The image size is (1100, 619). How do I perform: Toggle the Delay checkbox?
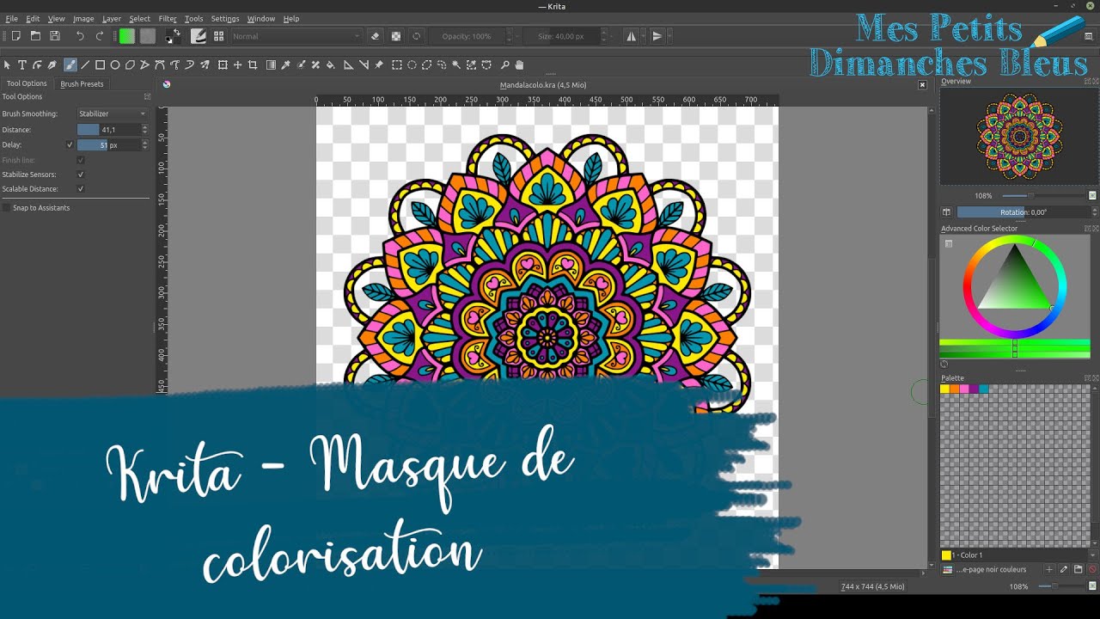(x=70, y=144)
